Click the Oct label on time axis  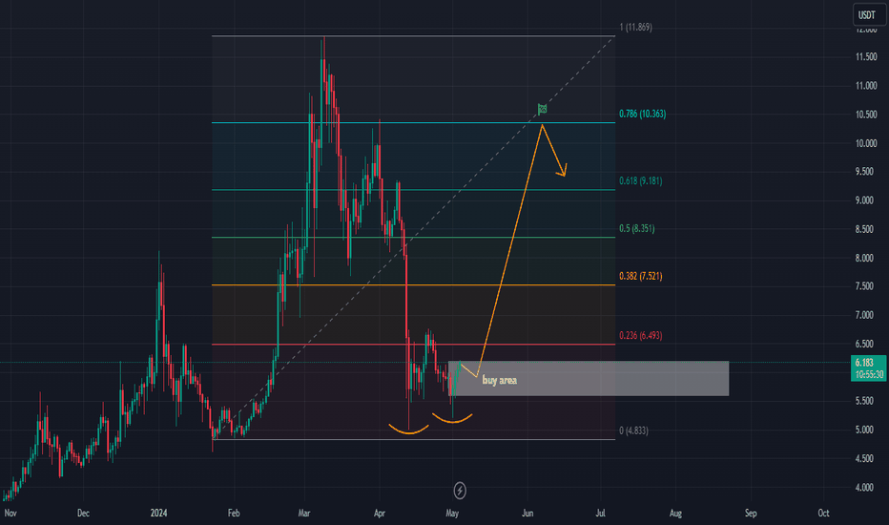pyautogui.click(x=824, y=514)
